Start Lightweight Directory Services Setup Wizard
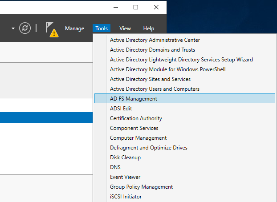Screen dimensions: 277x202 coord(181,60)
